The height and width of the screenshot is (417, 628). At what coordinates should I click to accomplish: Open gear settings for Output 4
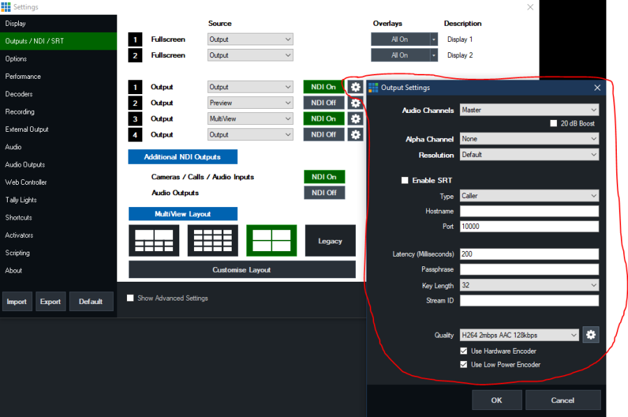tap(355, 135)
